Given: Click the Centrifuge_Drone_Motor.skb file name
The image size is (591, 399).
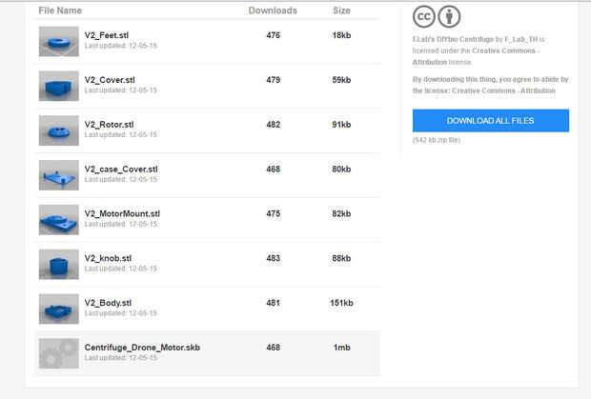Looking at the screenshot, I should pos(142,348).
